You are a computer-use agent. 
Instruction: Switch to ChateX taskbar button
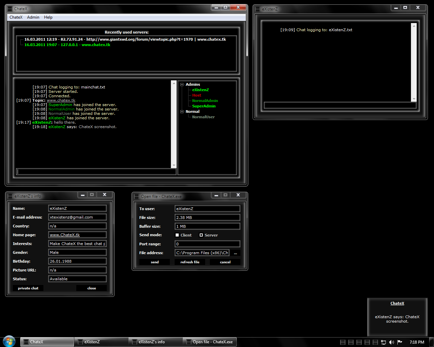(47, 342)
